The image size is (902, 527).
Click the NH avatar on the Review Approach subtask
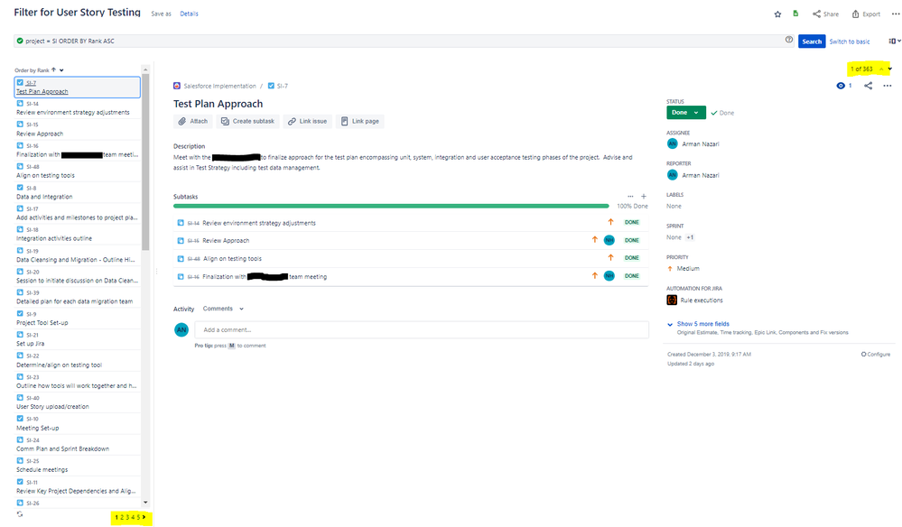(x=609, y=240)
